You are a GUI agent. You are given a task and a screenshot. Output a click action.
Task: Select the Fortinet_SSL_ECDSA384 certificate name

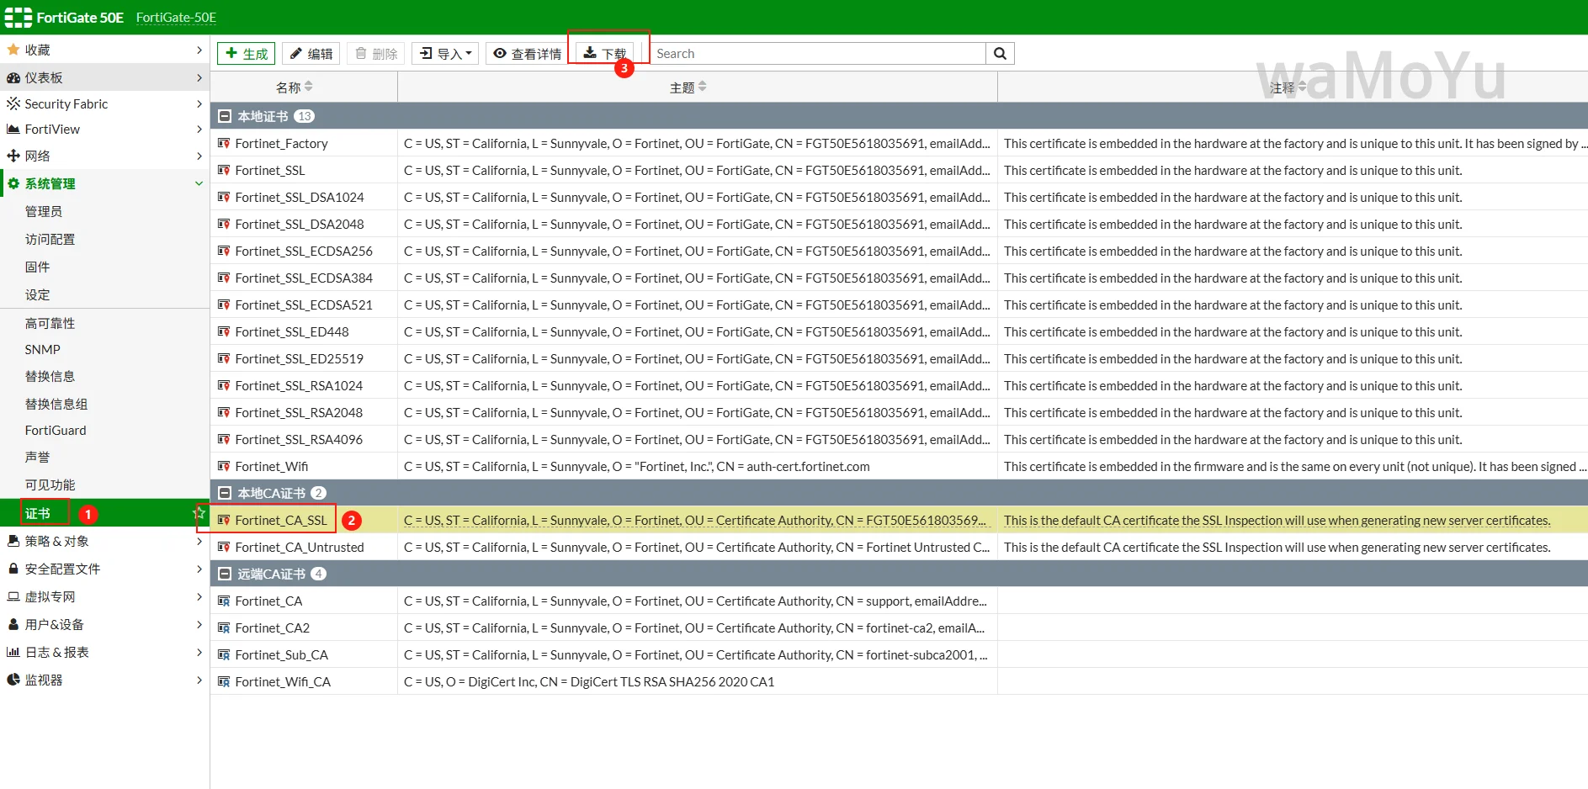point(304,278)
